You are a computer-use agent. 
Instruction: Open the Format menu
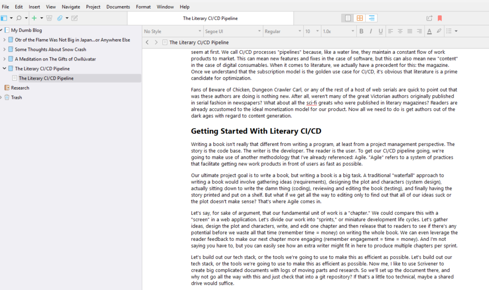click(143, 7)
